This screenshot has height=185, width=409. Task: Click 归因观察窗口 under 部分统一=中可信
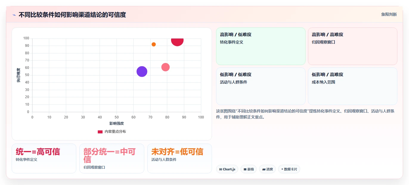point(94,167)
